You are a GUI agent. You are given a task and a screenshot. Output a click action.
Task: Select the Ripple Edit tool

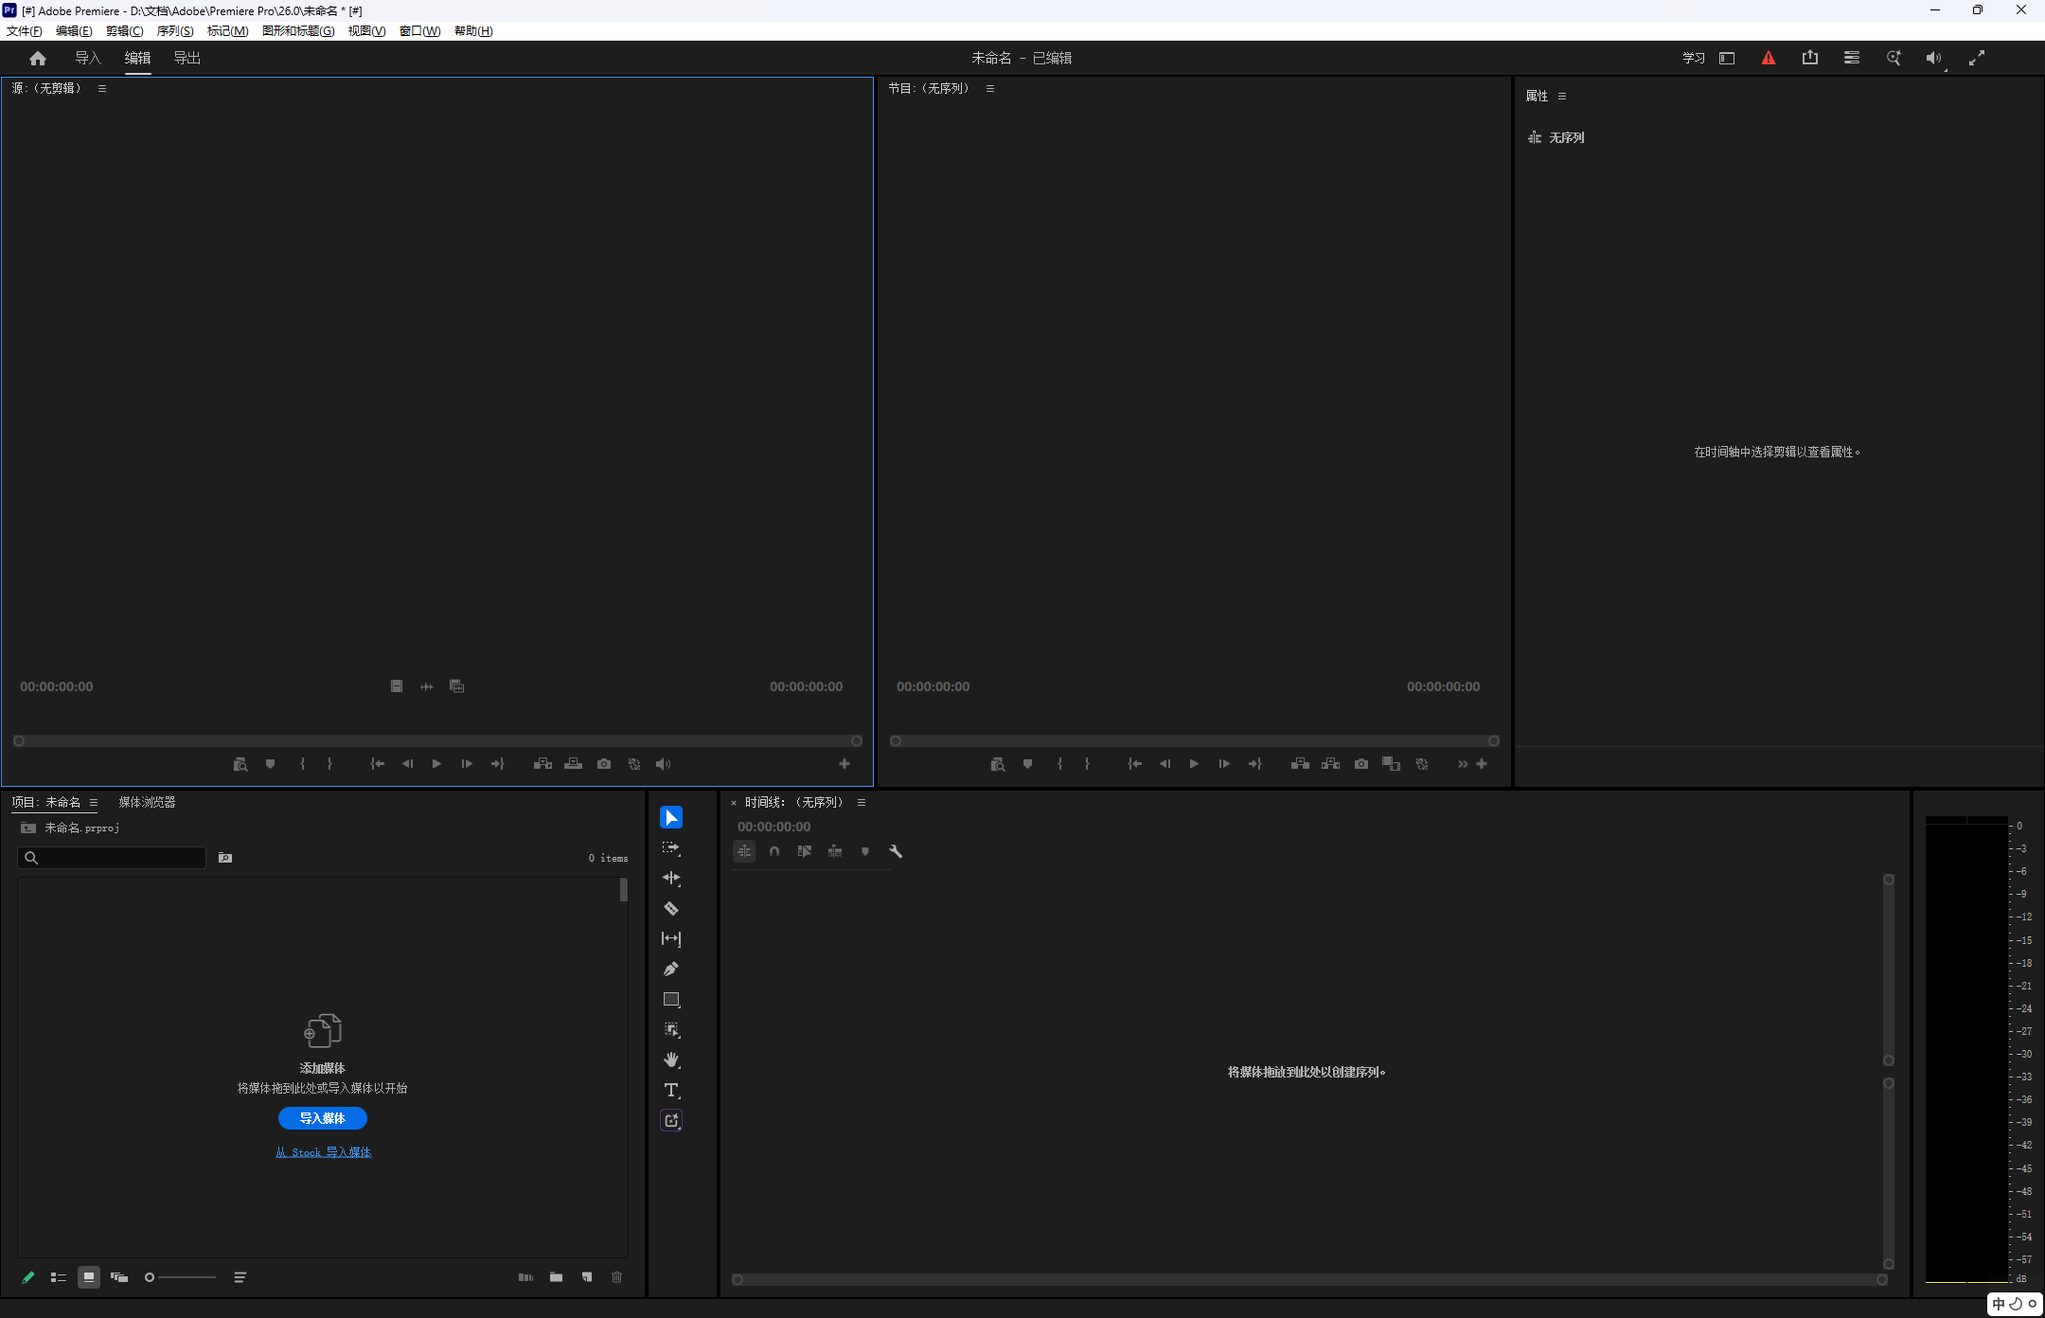pos(671,879)
